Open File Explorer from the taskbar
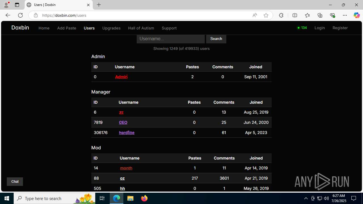Screen dimensions: 363x204 [130, 198]
